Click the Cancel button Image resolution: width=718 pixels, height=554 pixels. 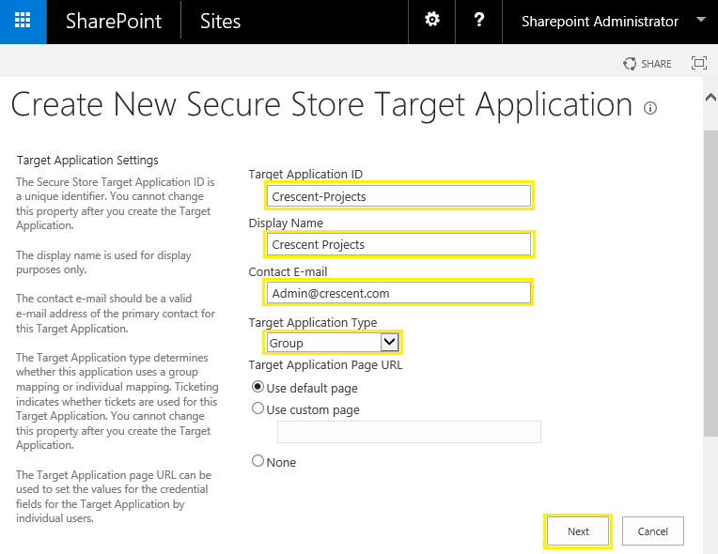click(652, 531)
